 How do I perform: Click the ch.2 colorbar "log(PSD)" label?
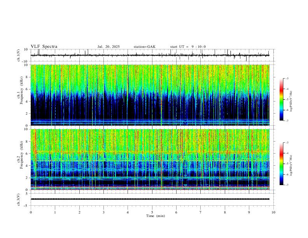pos(291,166)
